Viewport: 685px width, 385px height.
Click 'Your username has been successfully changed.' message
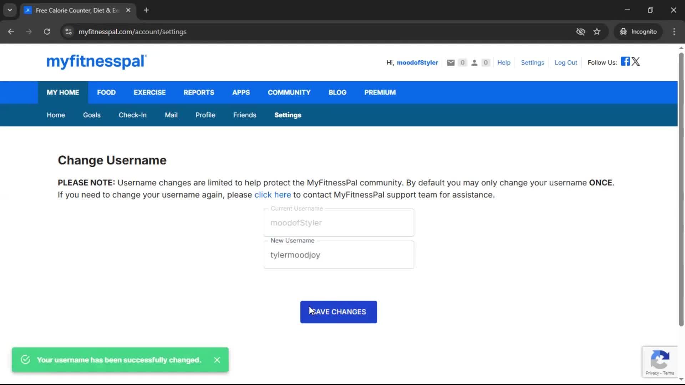[119, 360]
